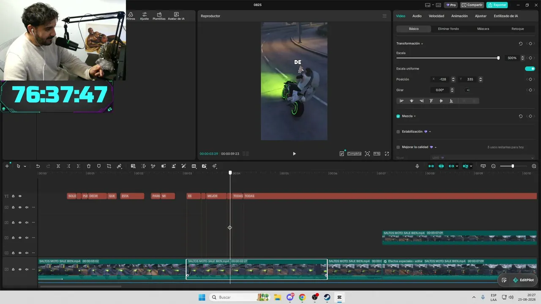
Task: Open the preview-axis options dropdown arrow
Action: click(471, 166)
